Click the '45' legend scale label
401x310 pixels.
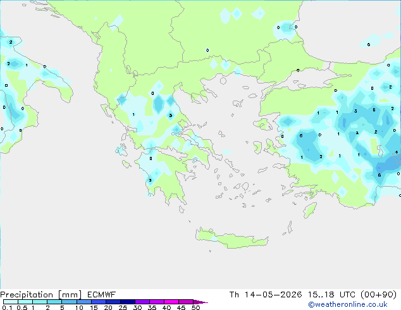point(181,307)
